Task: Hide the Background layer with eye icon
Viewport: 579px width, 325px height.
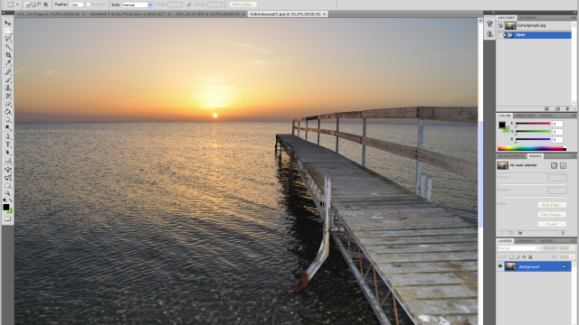Action: click(500, 266)
